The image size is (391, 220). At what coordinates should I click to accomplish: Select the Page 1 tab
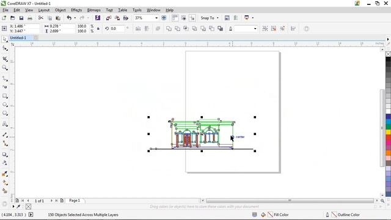click(x=75, y=200)
